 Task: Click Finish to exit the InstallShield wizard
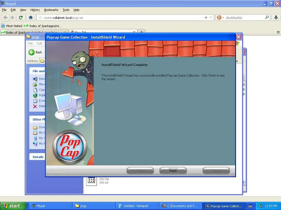(173, 171)
